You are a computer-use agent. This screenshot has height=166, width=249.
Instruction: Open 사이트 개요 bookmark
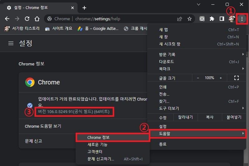(59, 29)
